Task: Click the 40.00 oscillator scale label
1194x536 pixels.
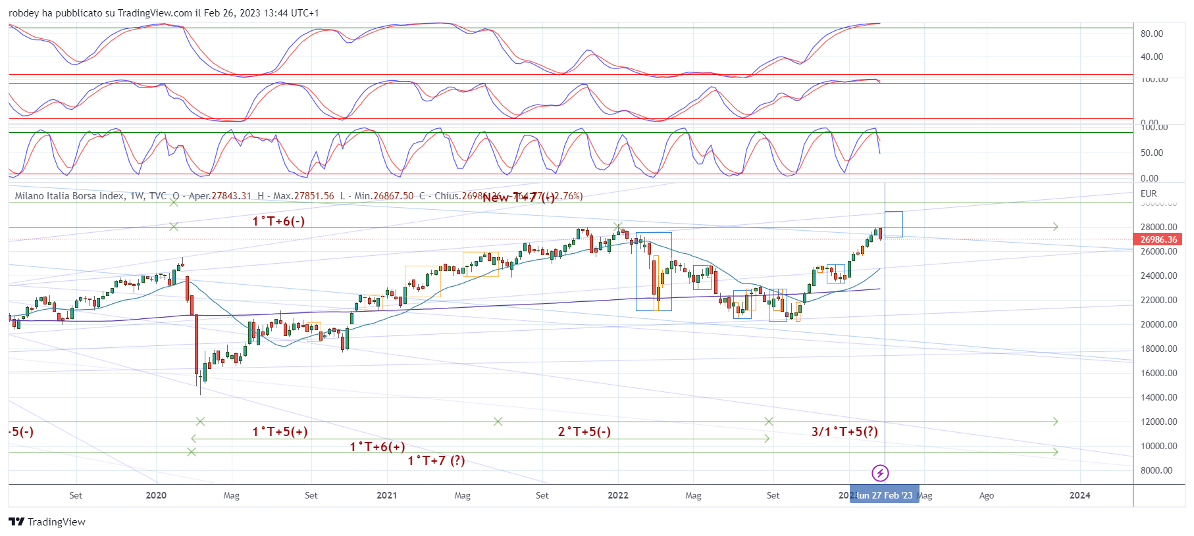Action: [x=1152, y=57]
